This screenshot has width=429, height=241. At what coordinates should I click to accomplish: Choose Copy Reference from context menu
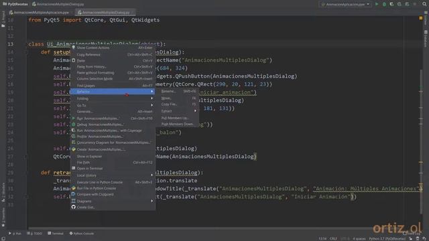point(113,54)
